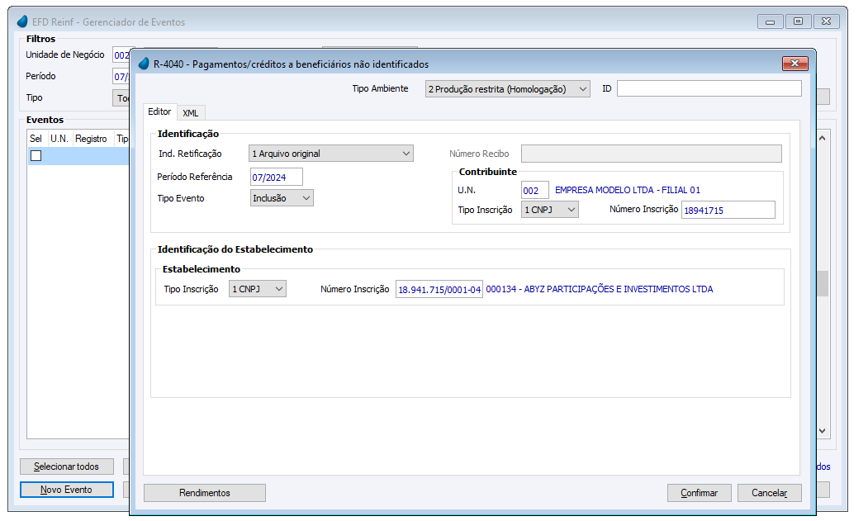Click the Tipo filter dropdown in Filtros
The image size is (868, 521).
pyautogui.click(x=121, y=98)
